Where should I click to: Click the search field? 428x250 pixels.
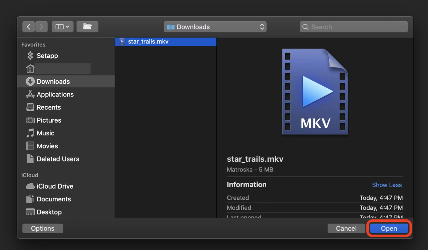pyautogui.click(x=353, y=26)
